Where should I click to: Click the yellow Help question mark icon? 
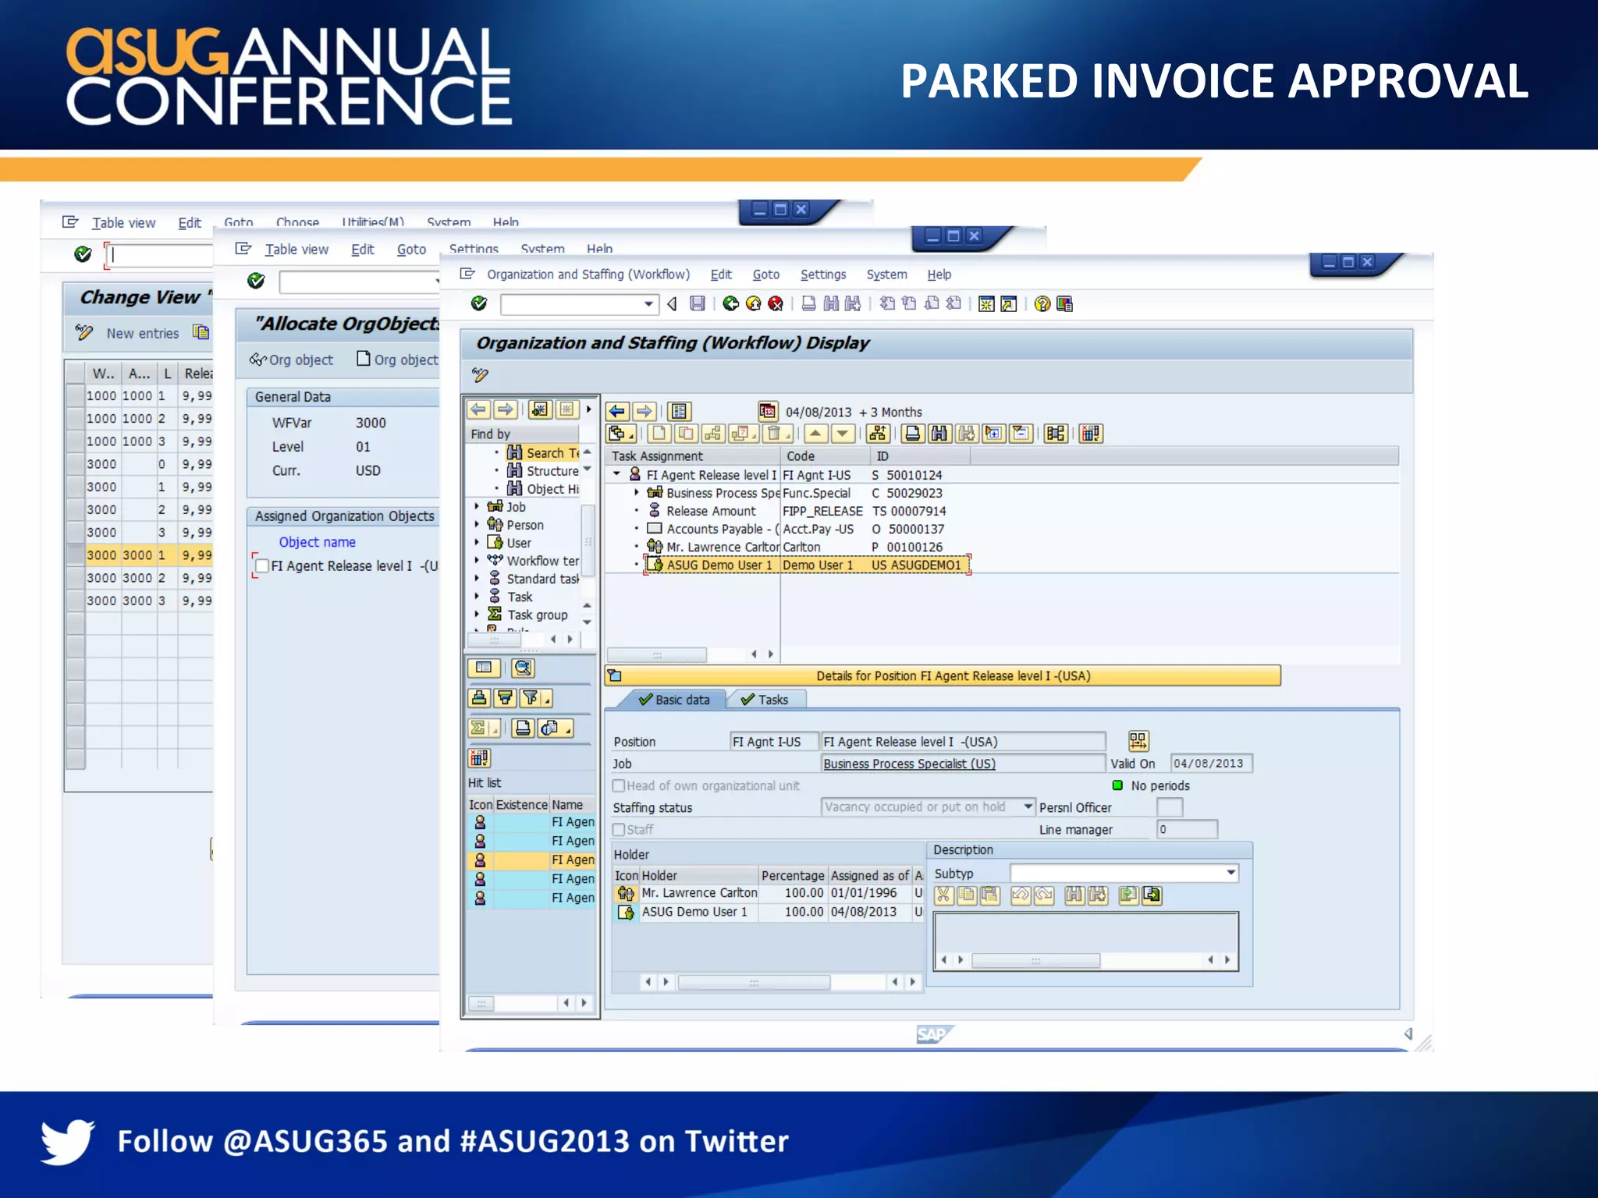pyautogui.click(x=1042, y=303)
